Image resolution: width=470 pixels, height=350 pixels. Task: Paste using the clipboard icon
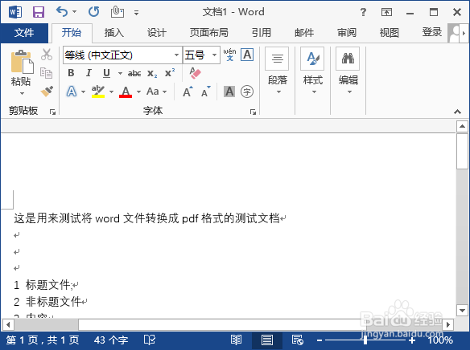tap(22, 62)
